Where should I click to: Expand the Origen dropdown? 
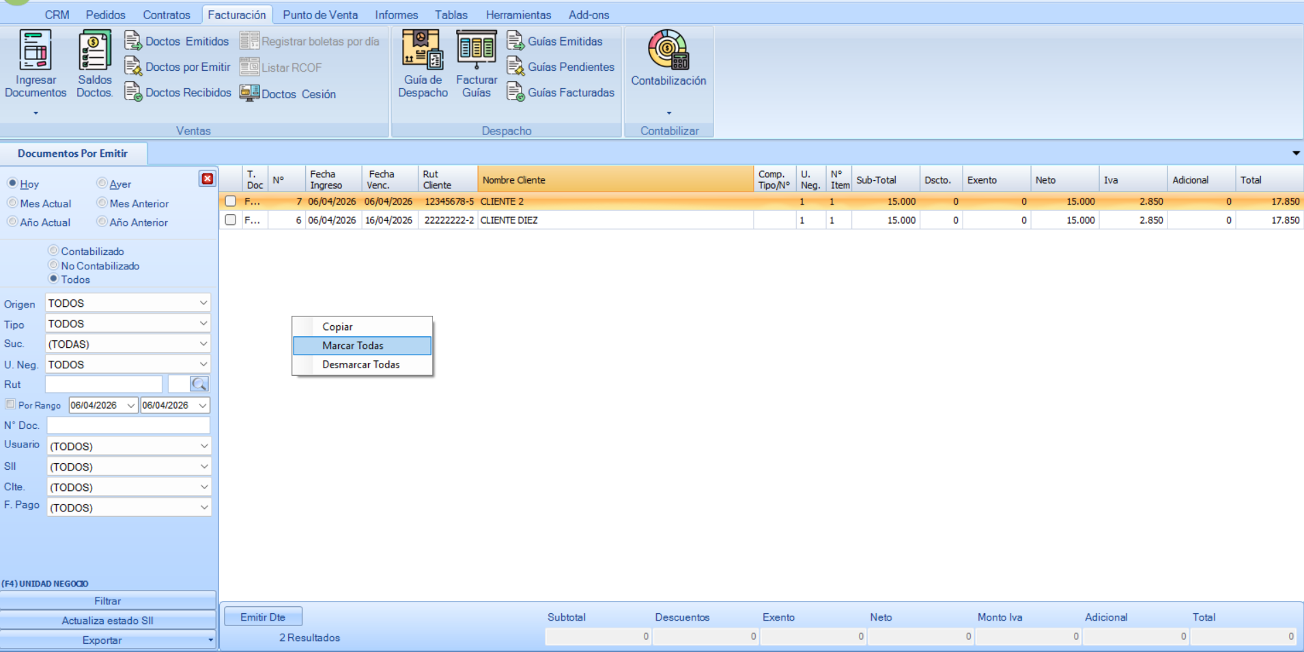(203, 303)
